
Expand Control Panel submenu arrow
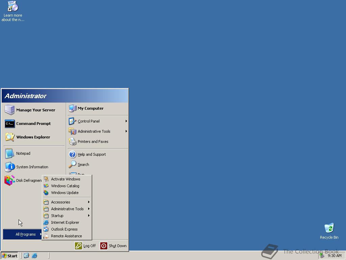click(126, 121)
